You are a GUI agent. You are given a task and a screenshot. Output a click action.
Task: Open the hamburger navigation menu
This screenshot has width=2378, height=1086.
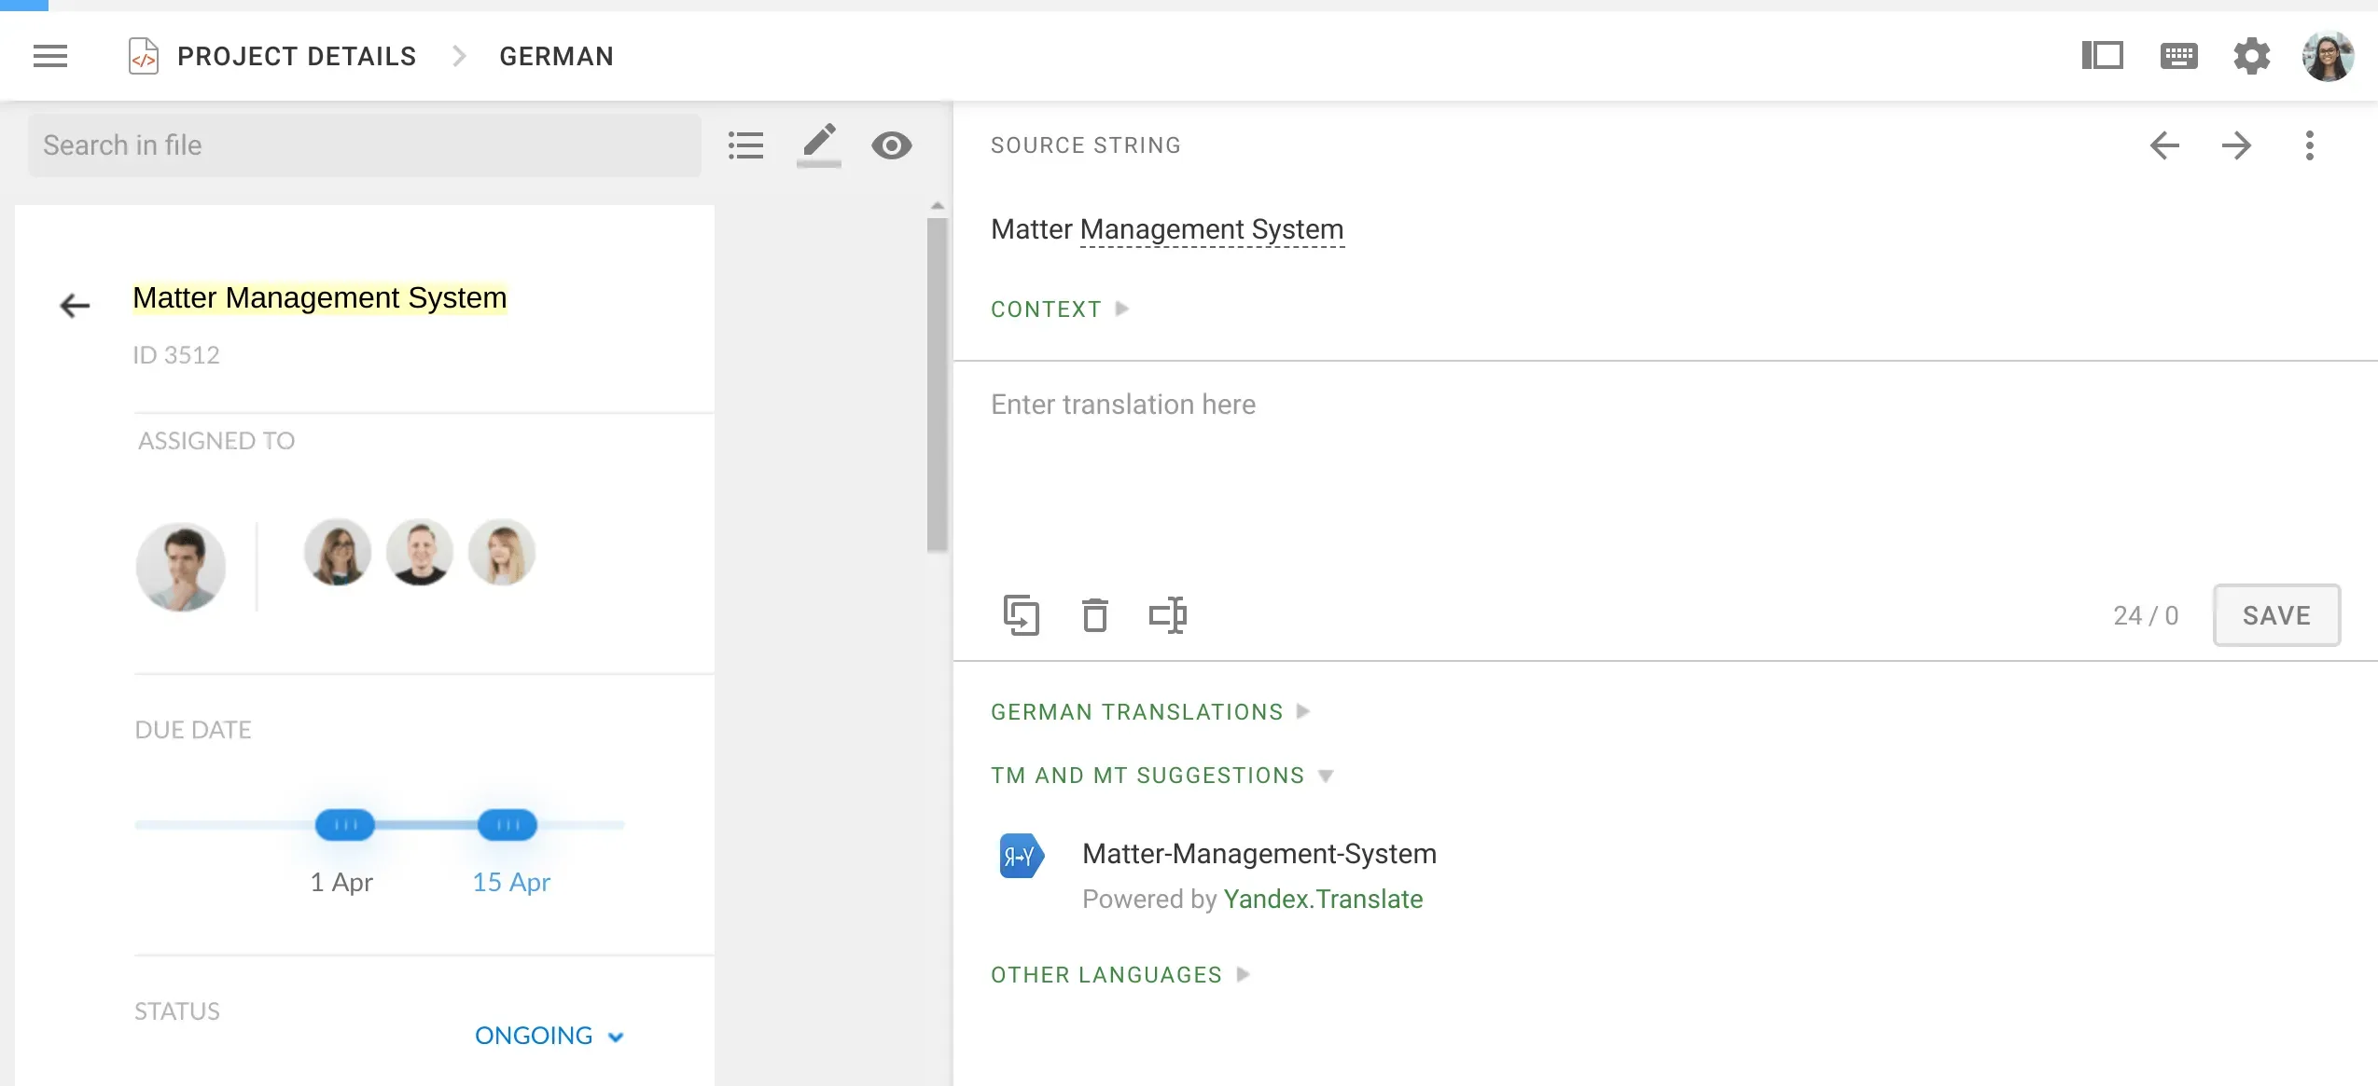50,56
